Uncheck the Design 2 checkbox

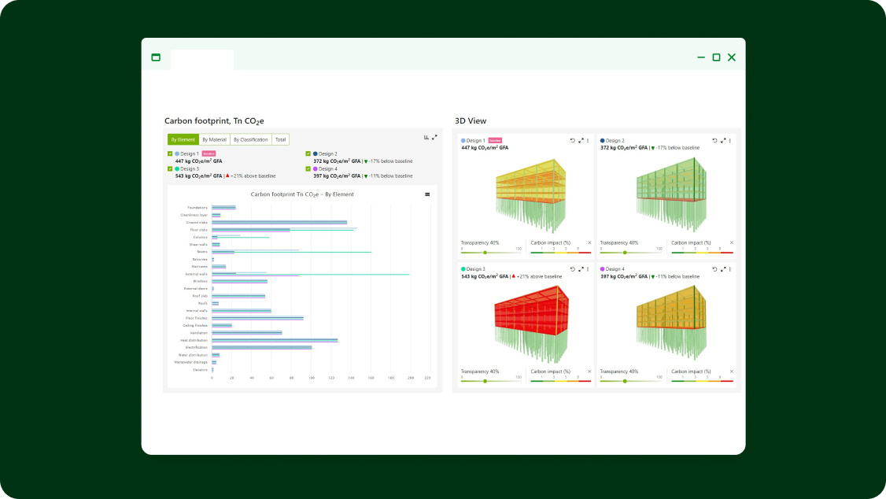point(308,154)
